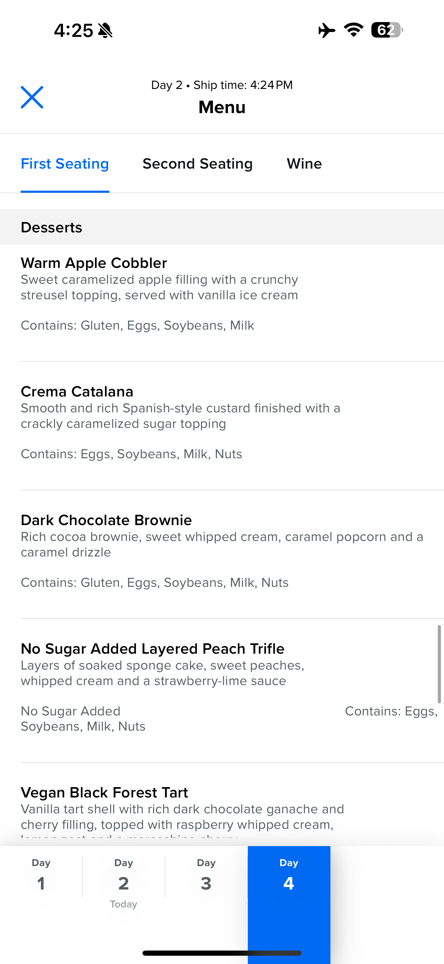Tap the airplane mode status icon
The width and height of the screenshot is (444, 964).
coord(327,30)
